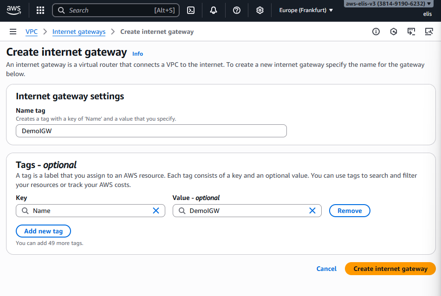
Task: Open the Info link beside the title
Action: (x=137, y=54)
